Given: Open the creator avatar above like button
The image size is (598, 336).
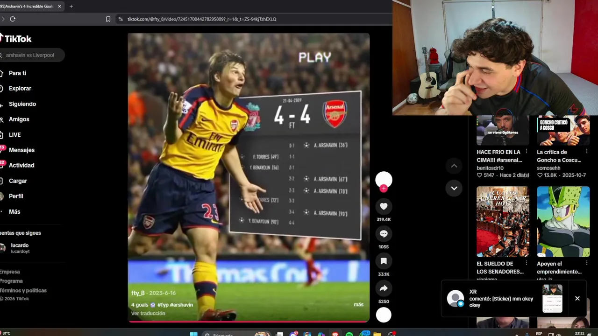Looking at the screenshot, I should [x=384, y=180].
